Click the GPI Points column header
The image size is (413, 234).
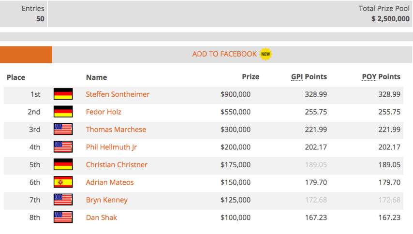(x=309, y=77)
